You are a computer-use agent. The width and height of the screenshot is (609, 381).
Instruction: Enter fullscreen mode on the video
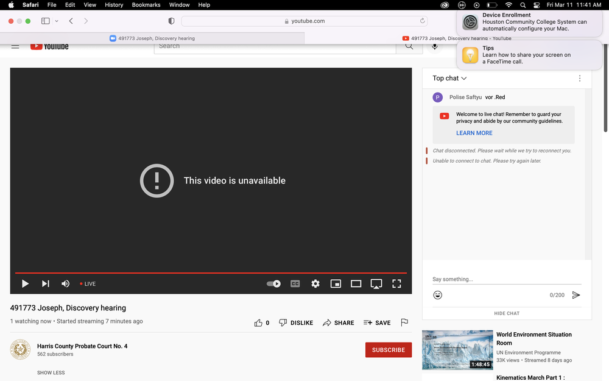click(396, 283)
